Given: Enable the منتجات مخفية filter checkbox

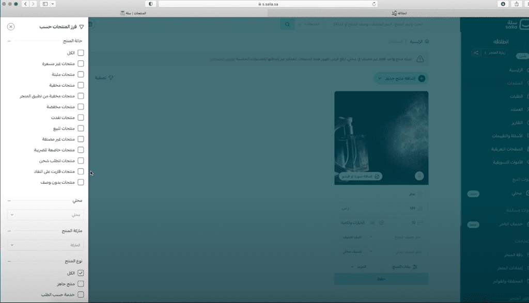Looking at the screenshot, I should tap(81, 85).
